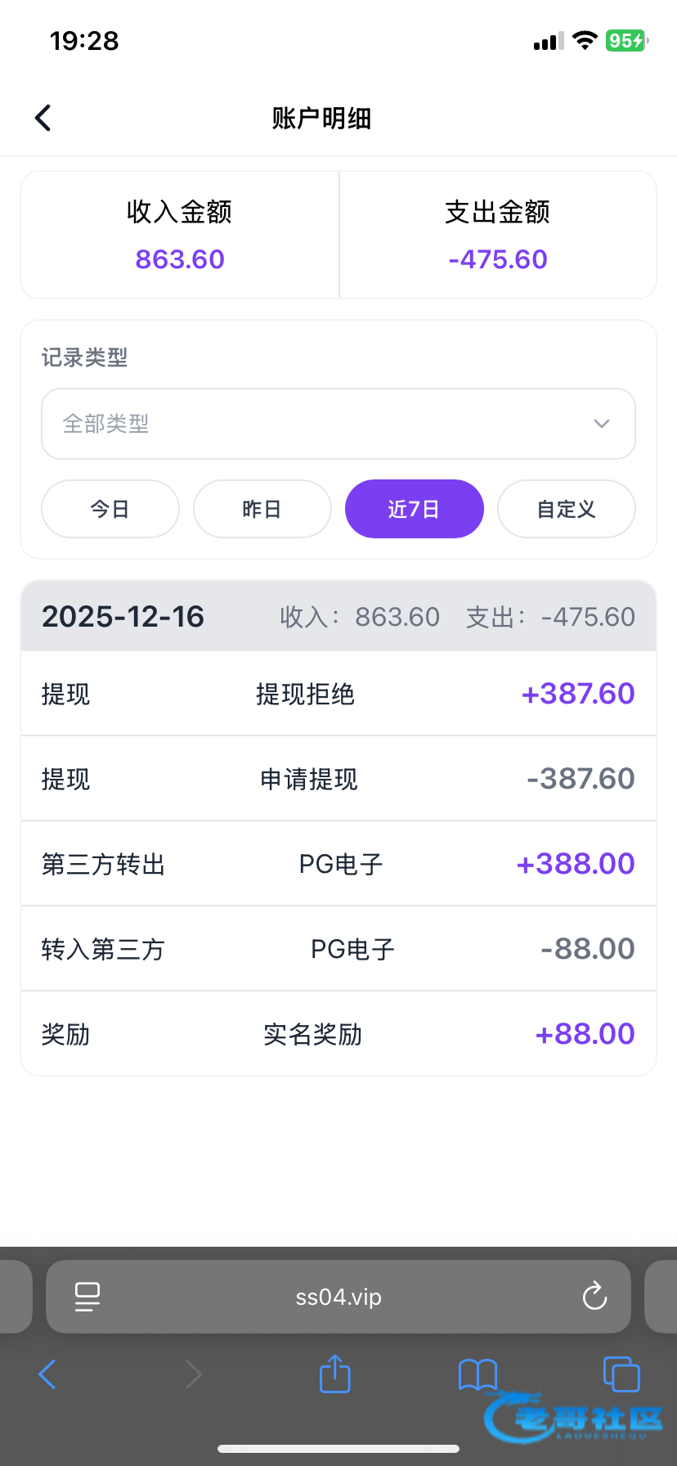
Task: Select the 昨日 date filter
Action: [x=262, y=509]
